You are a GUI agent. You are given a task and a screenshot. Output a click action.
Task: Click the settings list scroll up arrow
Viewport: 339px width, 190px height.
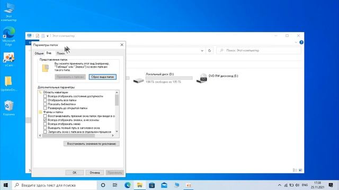tap(117, 92)
